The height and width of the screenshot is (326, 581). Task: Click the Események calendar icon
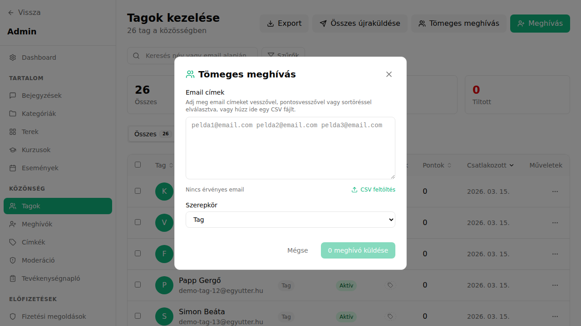coord(12,168)
